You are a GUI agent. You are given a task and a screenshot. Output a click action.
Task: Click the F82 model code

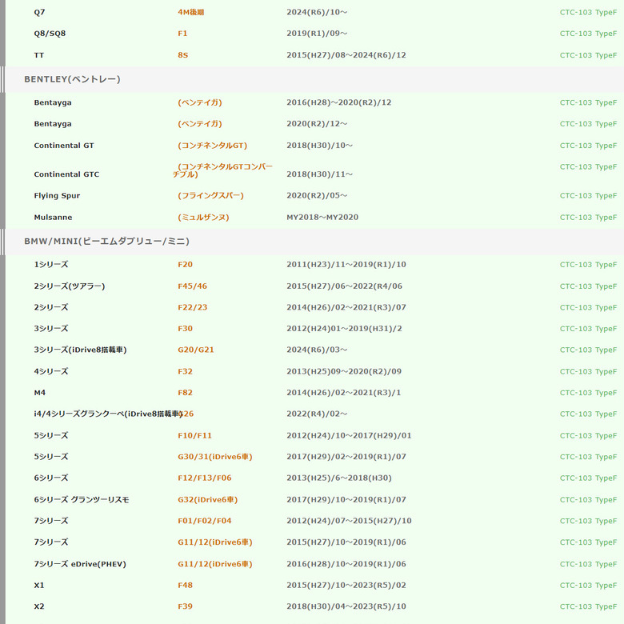(x=185, y=393)
